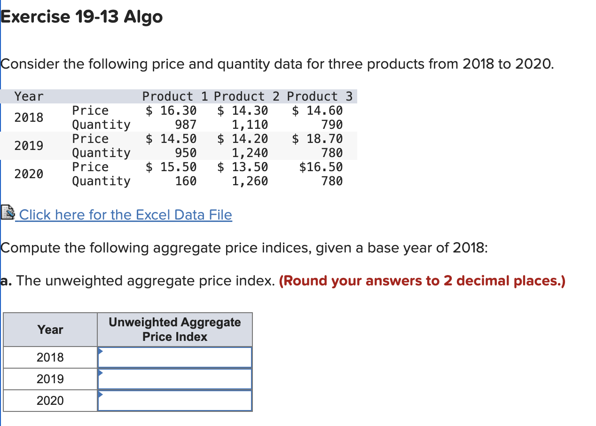Click the Exercise 19-13 Algo heading
Screen dimensions: 596x426
point(82,16)
